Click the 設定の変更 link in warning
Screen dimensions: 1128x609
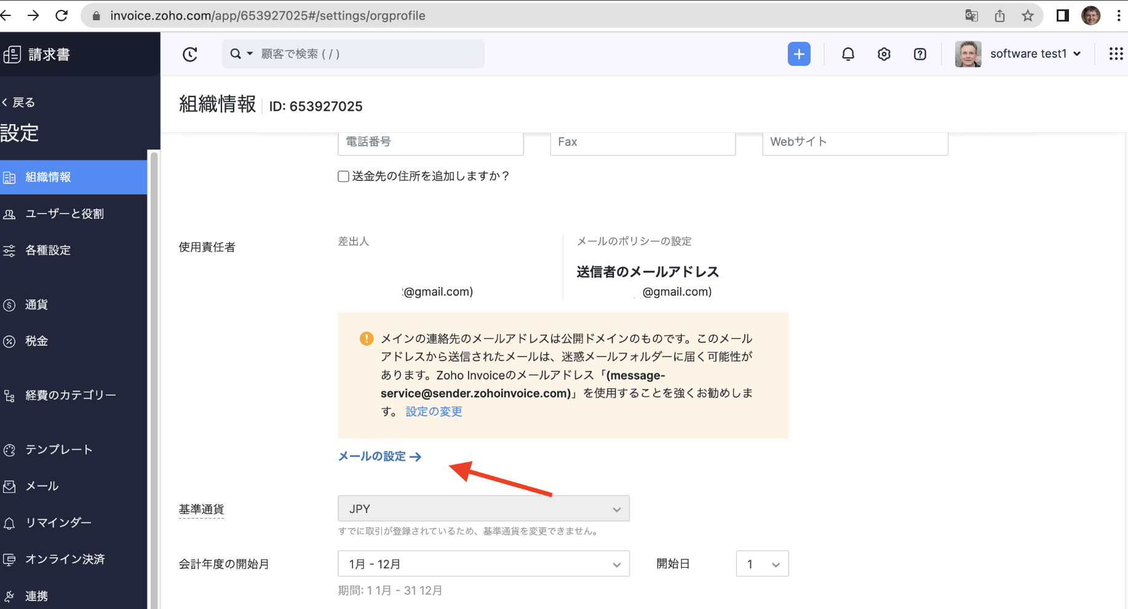[434, 412]
